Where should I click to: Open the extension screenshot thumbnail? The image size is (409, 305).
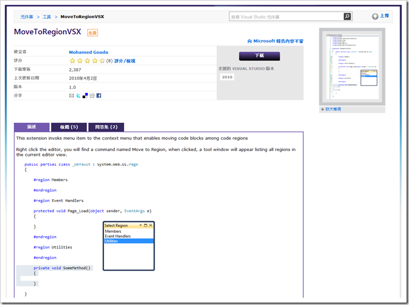pos(352,67)
